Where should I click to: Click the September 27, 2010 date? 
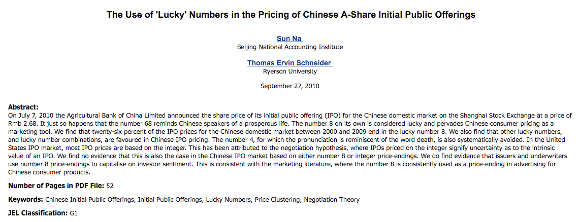click(289, 86)
